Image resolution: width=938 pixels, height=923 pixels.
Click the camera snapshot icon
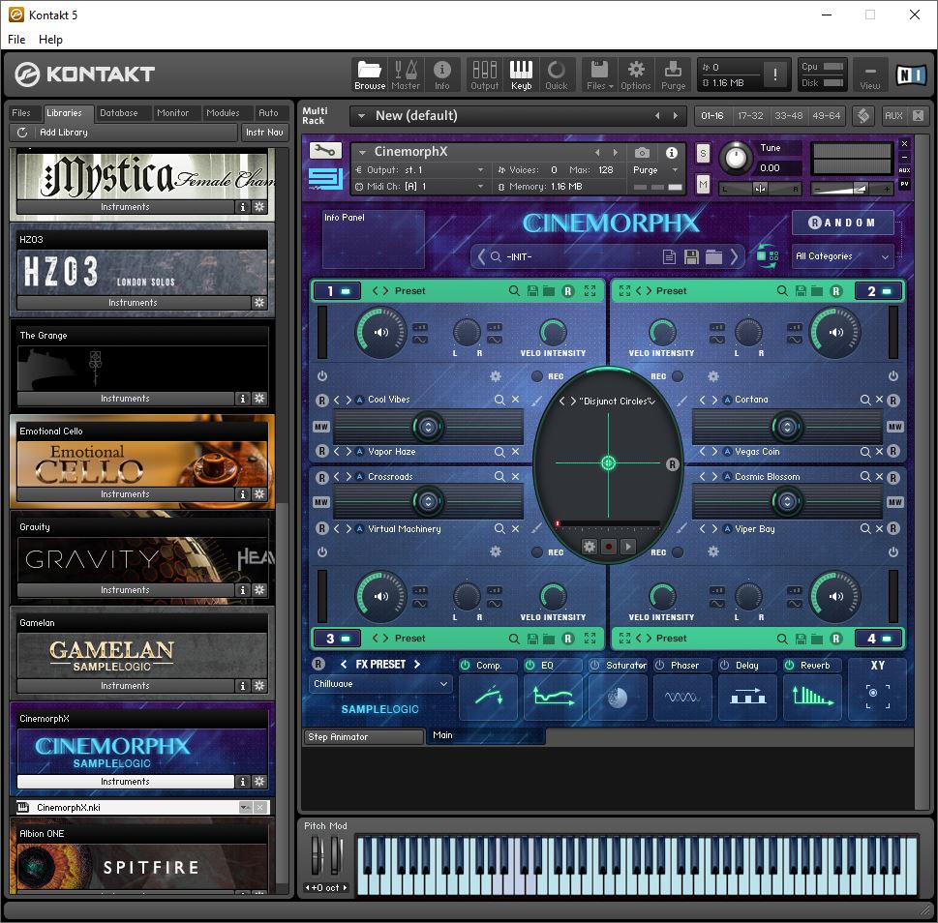tap(642, 153)
